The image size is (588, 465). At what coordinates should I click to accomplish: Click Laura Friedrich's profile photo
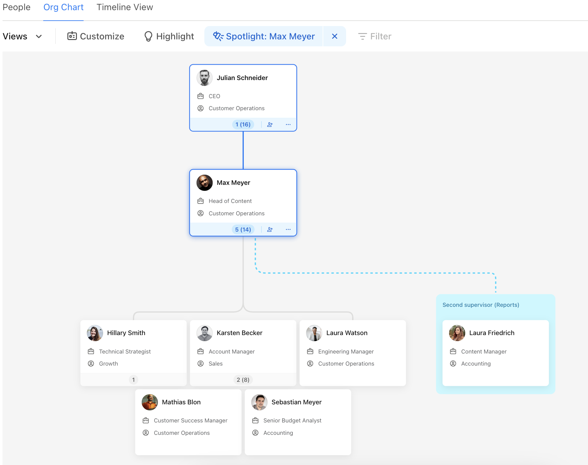pyautogui.click(x=457, y=333)
